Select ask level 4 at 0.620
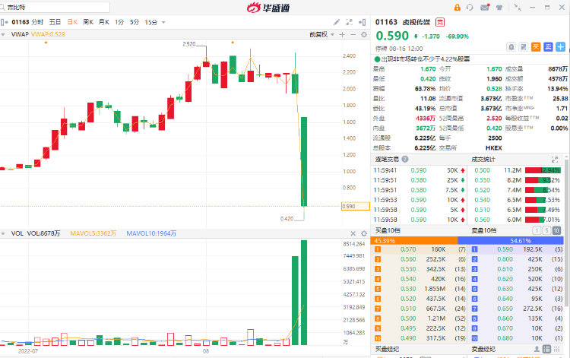 pyautogui.click(x=516, y=279)
